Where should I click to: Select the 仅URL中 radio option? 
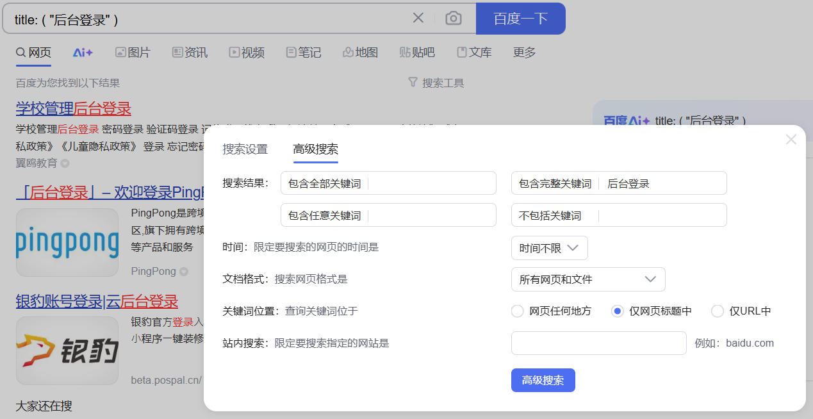[718, 311]
